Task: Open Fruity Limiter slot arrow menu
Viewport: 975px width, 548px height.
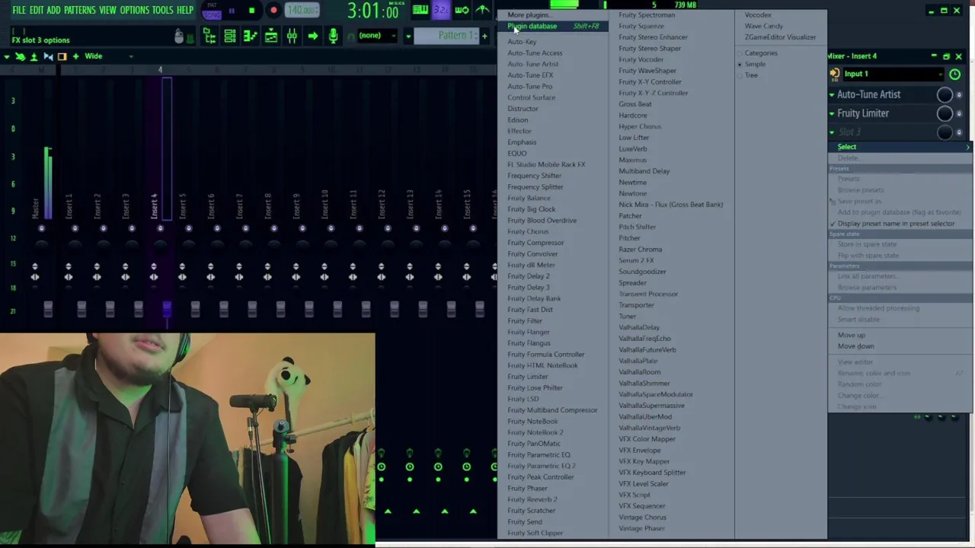Action: (x=832, y=113)
